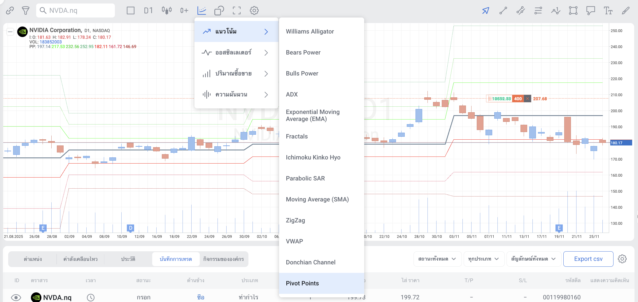The image size is (638, 302).
Task: Open table settings gear beside Export csv
Action: click(x=622, y=259)
